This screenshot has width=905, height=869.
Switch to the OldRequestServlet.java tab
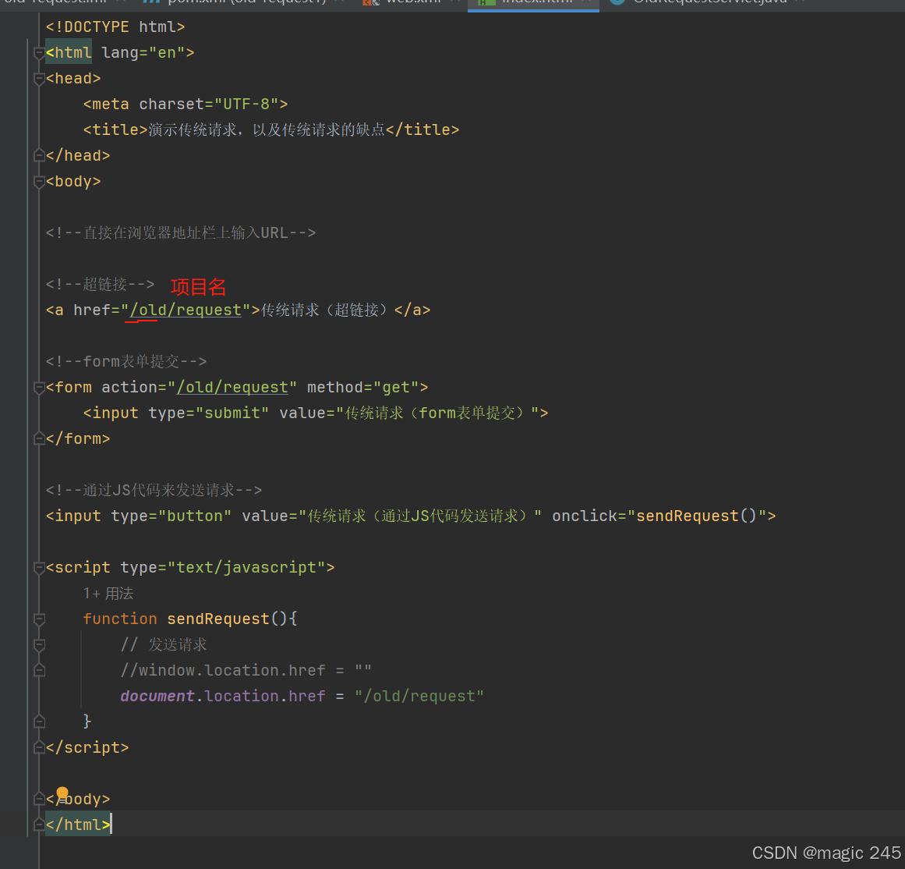702,3
